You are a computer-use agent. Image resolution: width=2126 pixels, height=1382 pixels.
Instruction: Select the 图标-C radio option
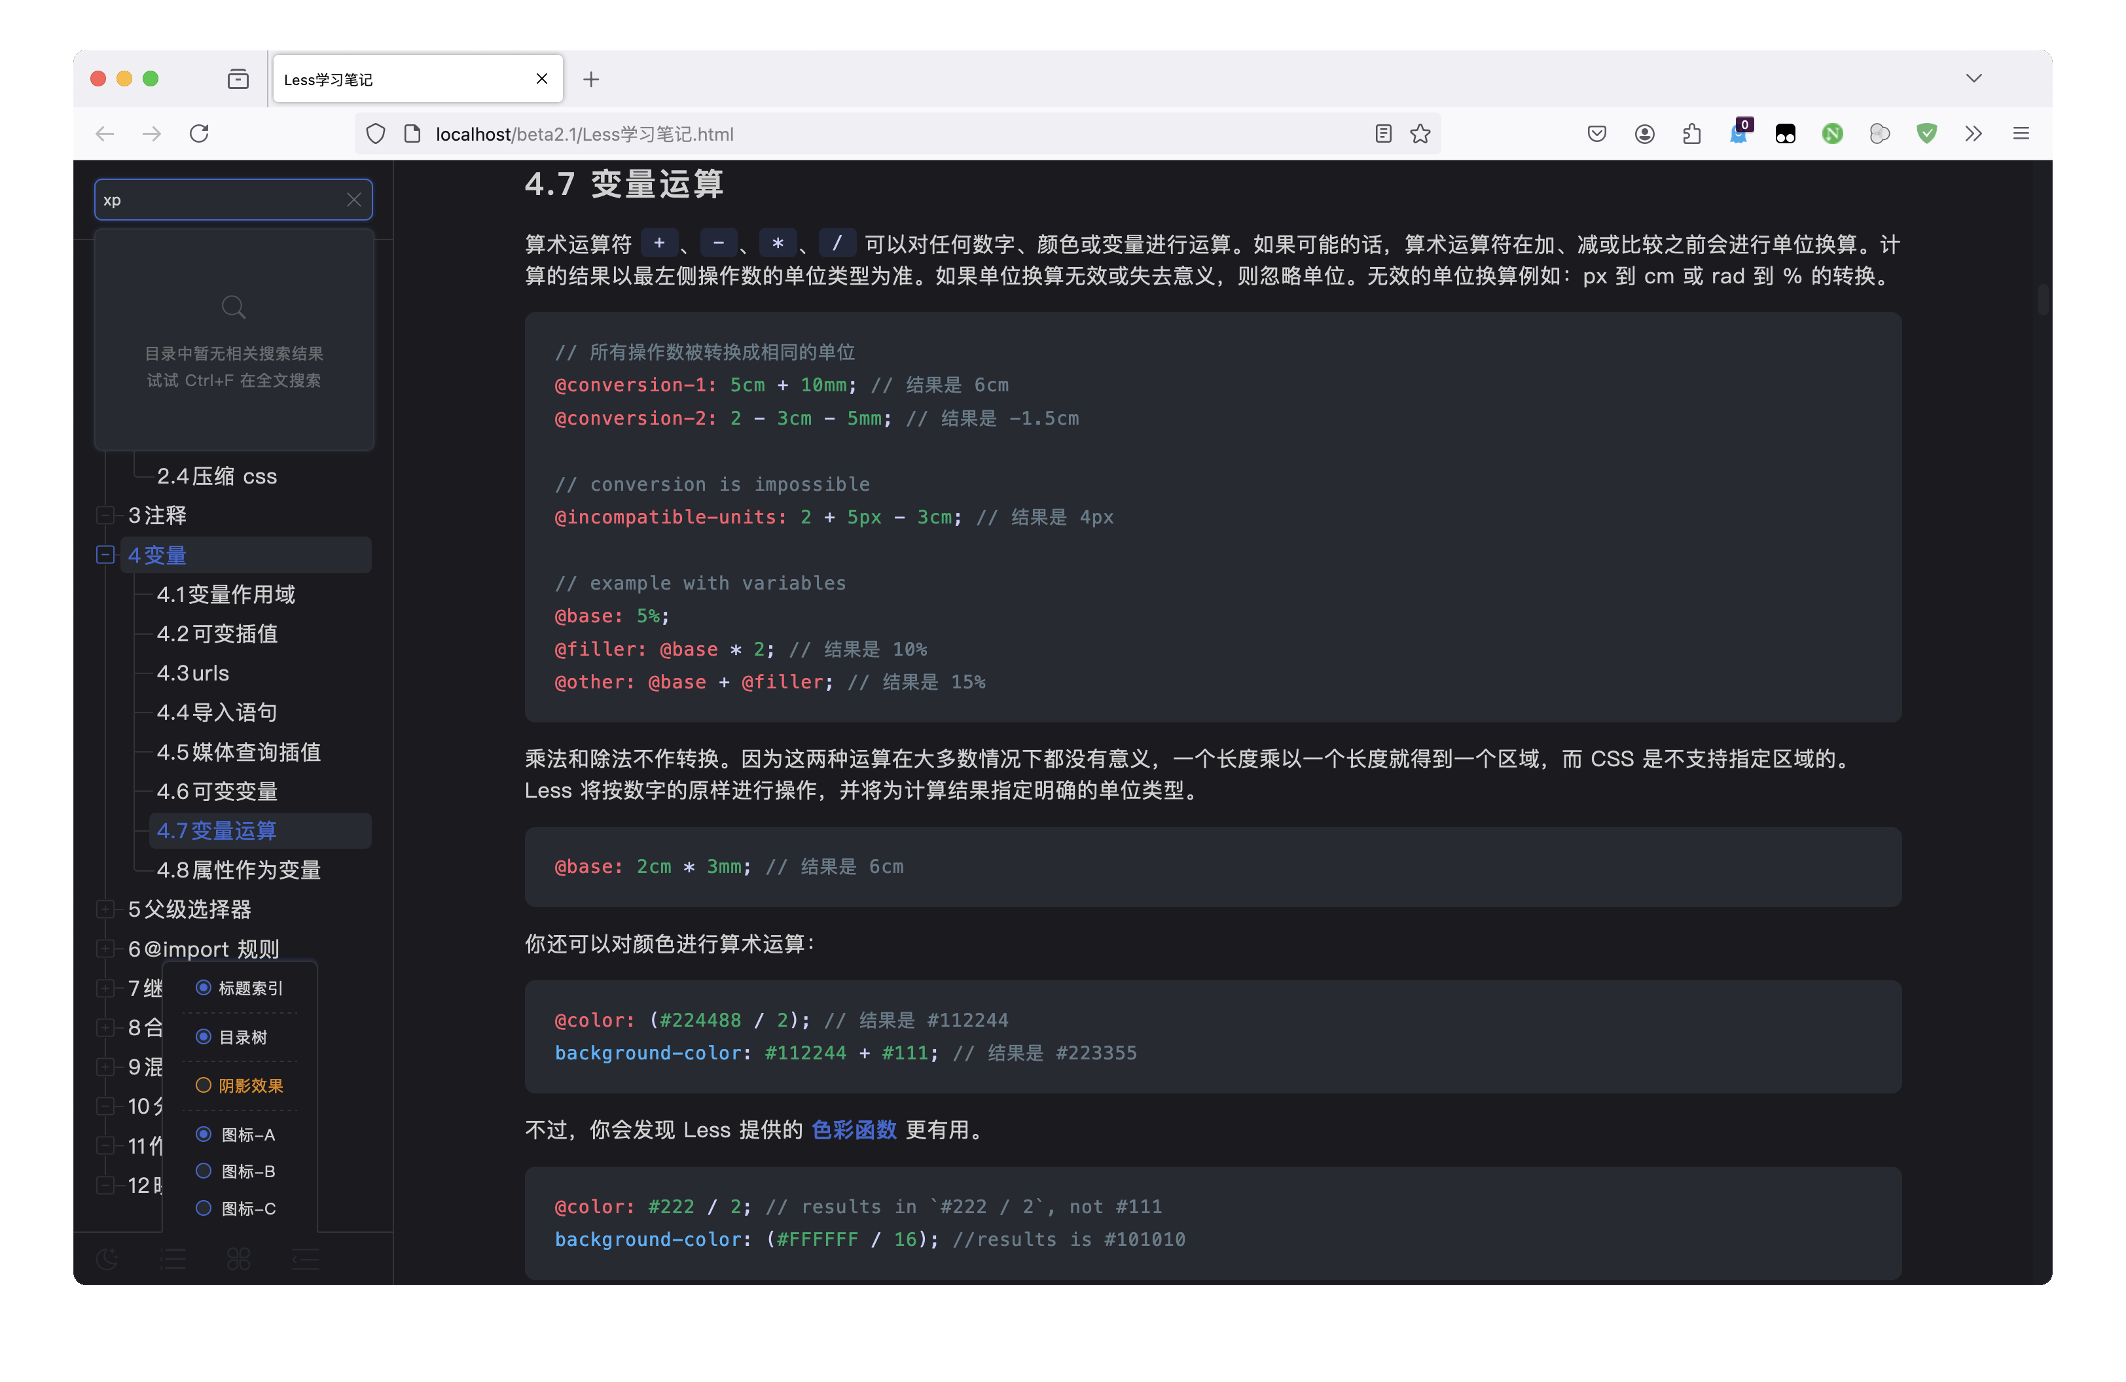click(x=204, y=1208)
